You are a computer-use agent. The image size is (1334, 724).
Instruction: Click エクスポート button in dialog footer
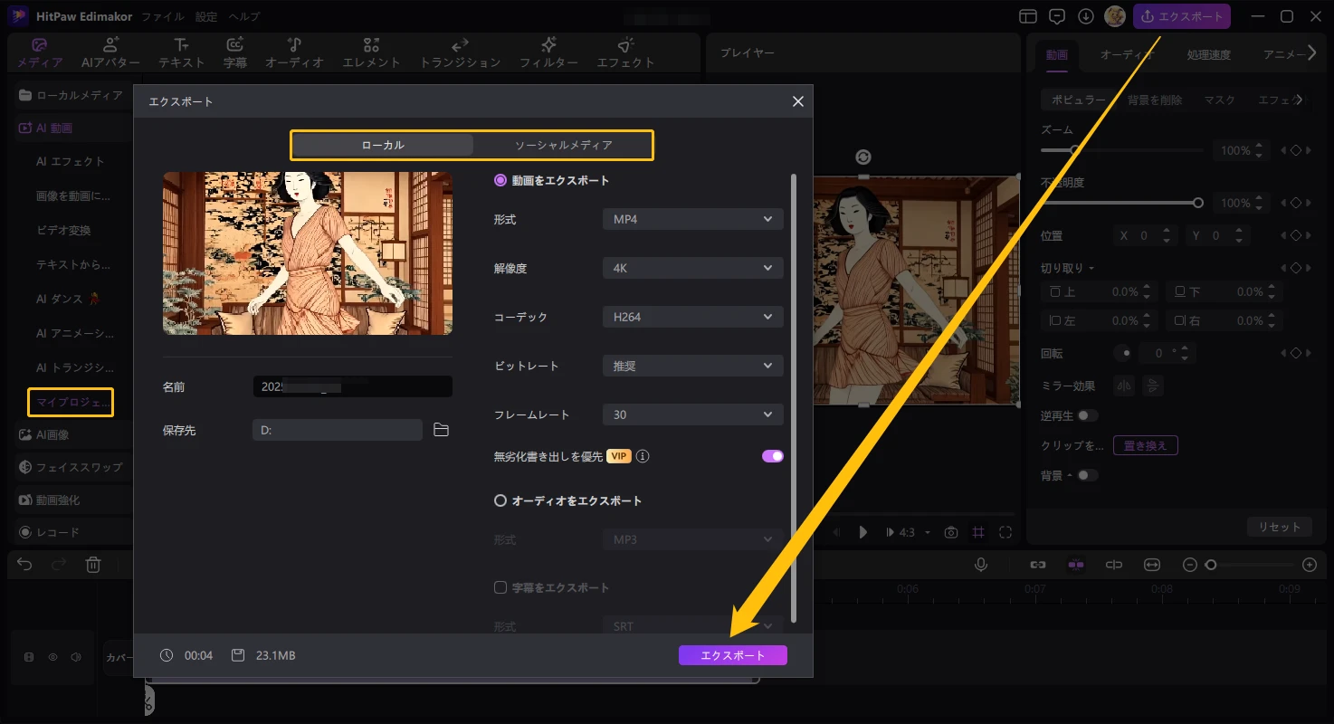[733, 655]
